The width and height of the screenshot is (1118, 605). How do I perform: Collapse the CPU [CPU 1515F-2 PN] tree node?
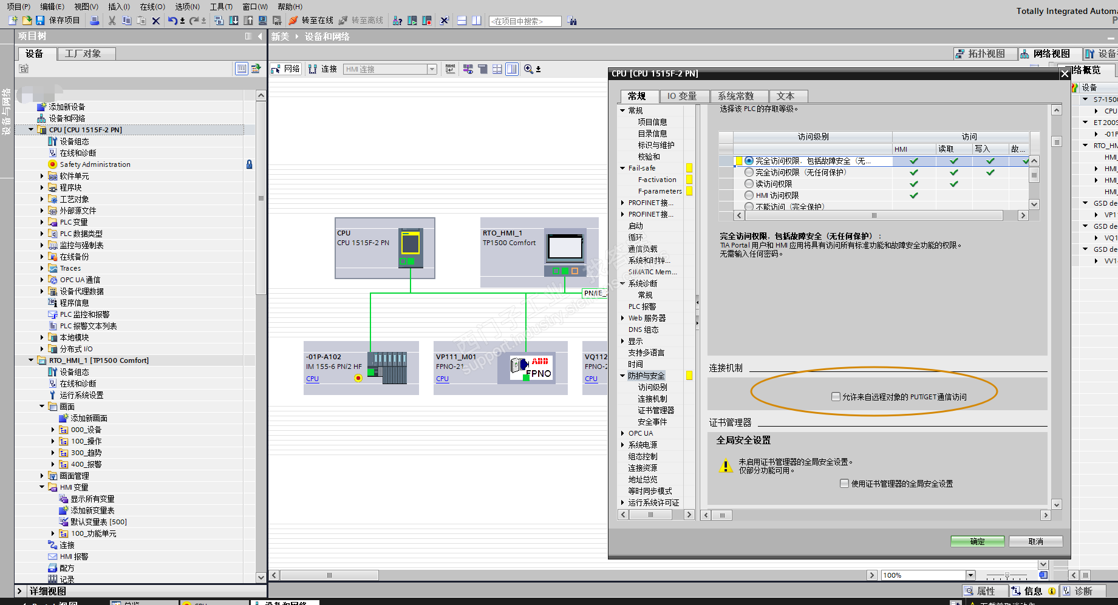[31, 130]
